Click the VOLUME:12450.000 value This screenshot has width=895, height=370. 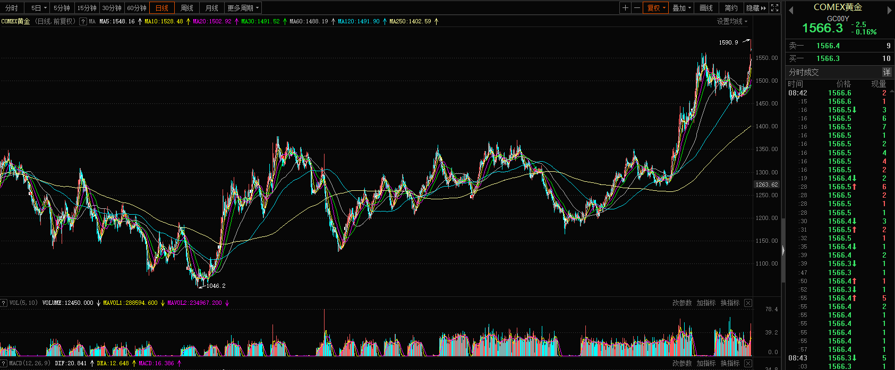click(67, 303)
